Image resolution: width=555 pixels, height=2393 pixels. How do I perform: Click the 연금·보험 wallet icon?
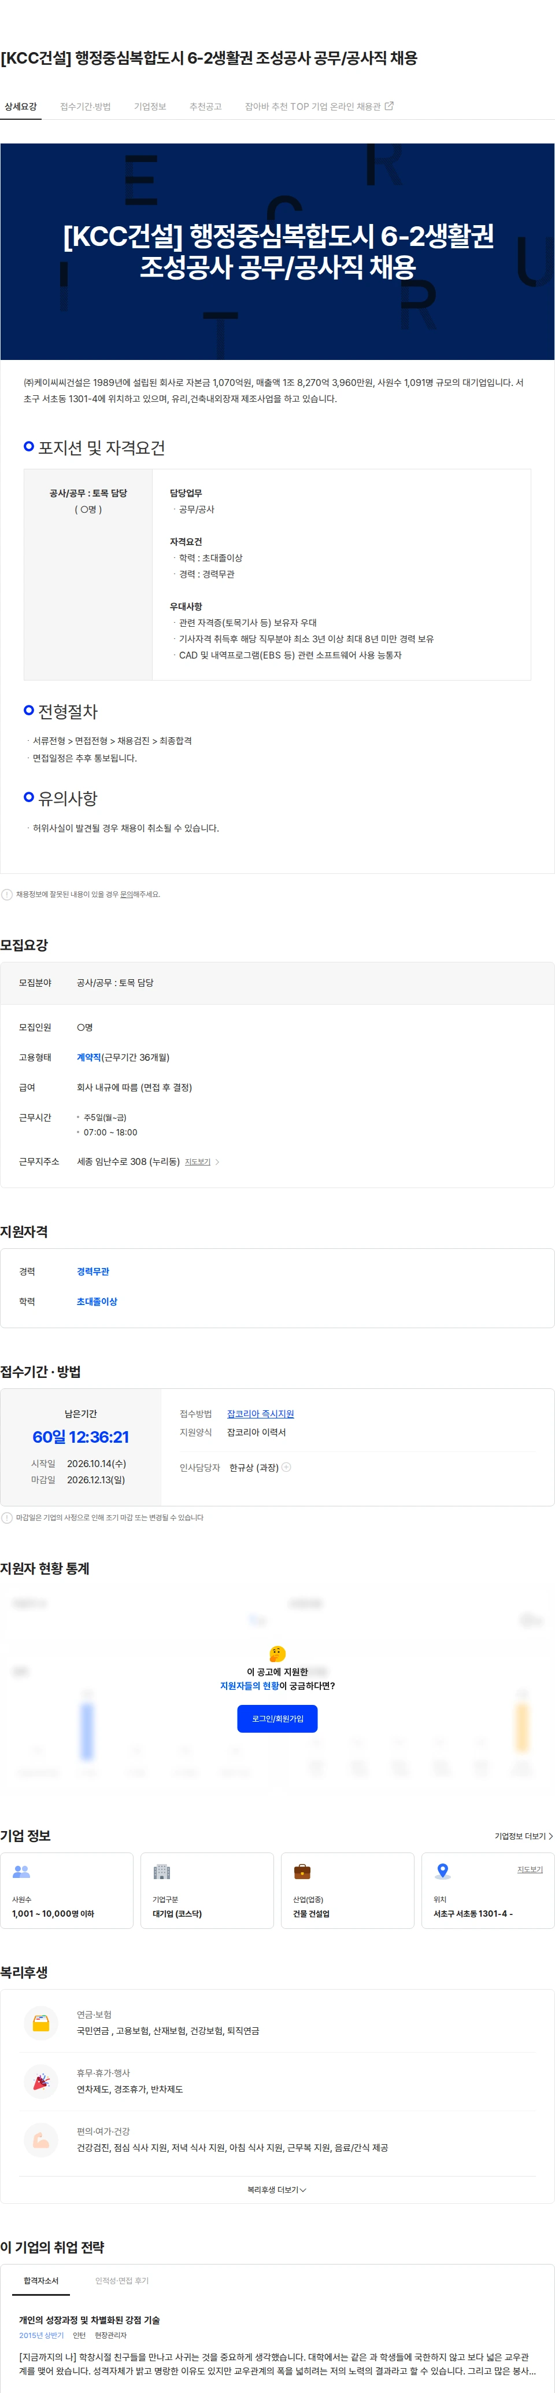coord(41,2023)
